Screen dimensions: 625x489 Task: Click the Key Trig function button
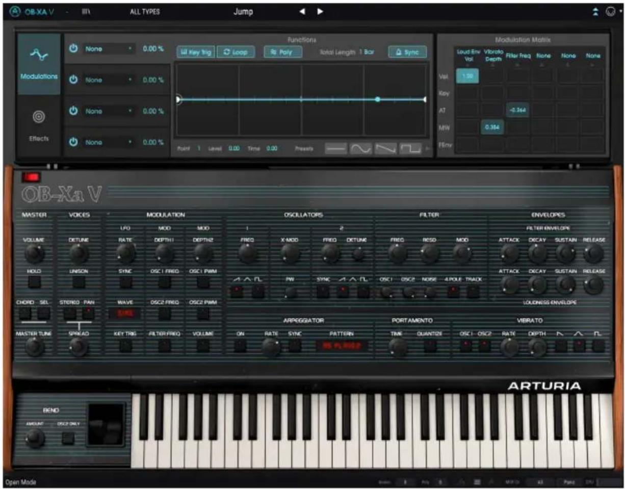[195, 52]
